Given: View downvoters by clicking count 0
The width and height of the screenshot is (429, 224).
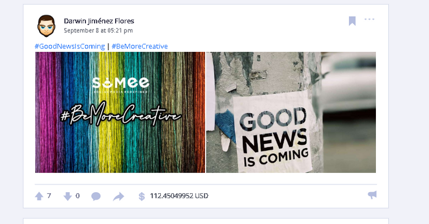Looking at the screenshot, I should coord(78,196).
